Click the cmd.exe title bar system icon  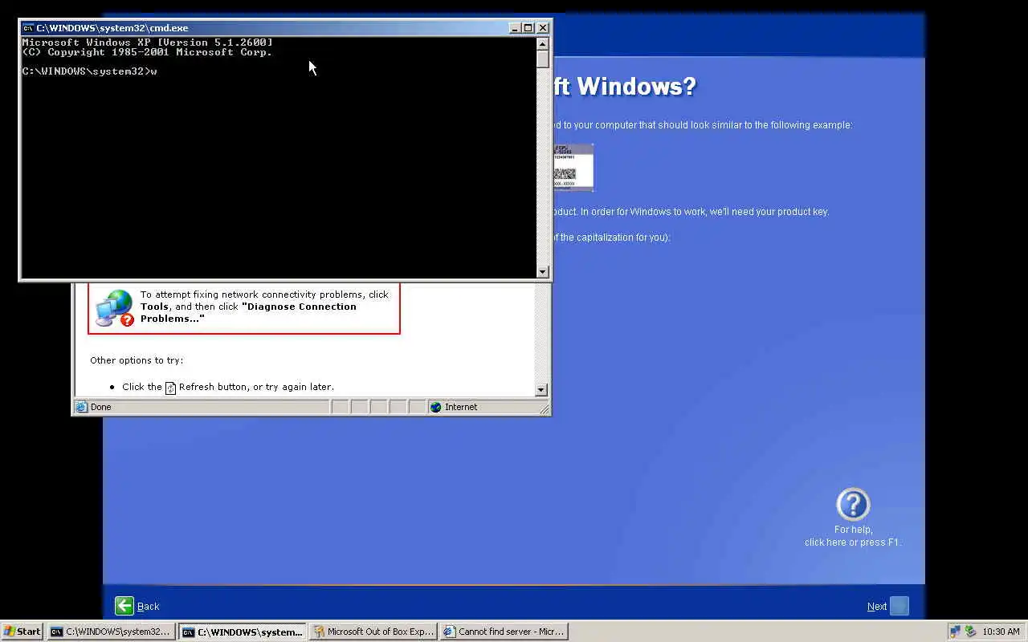point(28,28)
